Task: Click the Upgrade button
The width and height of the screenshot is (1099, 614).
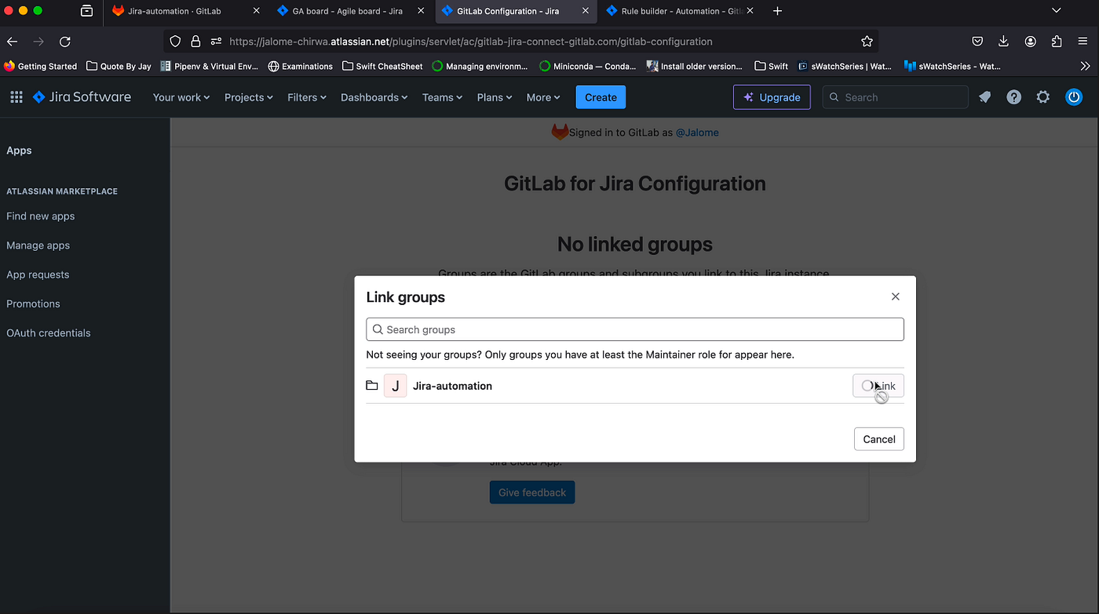Action: coord(772,97)
